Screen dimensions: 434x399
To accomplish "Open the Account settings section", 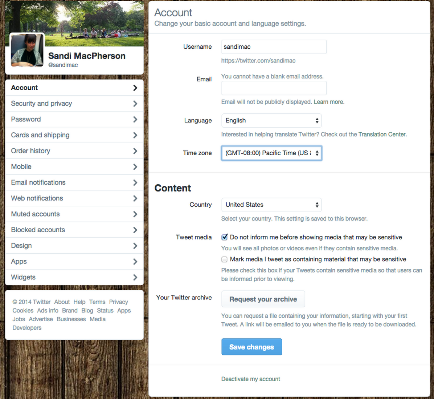I will (x=74, y=88).
